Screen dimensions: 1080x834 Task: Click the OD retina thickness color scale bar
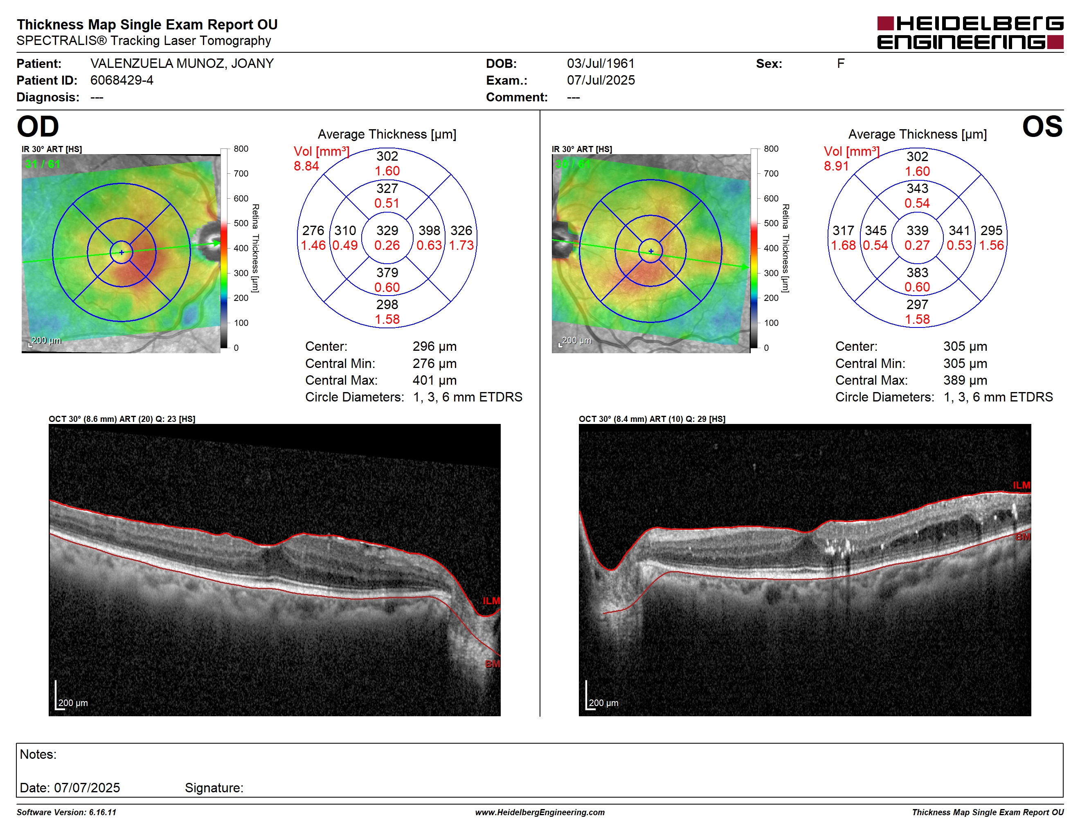click(224, 248)
